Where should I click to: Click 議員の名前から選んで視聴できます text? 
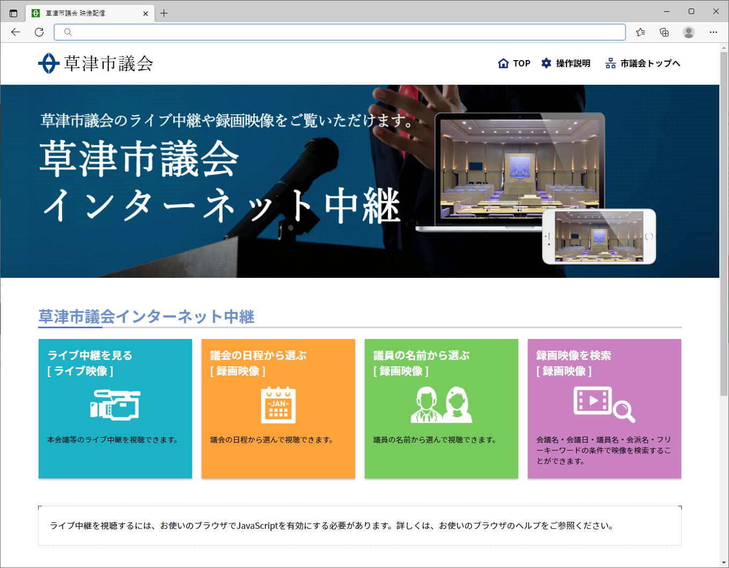435,440
